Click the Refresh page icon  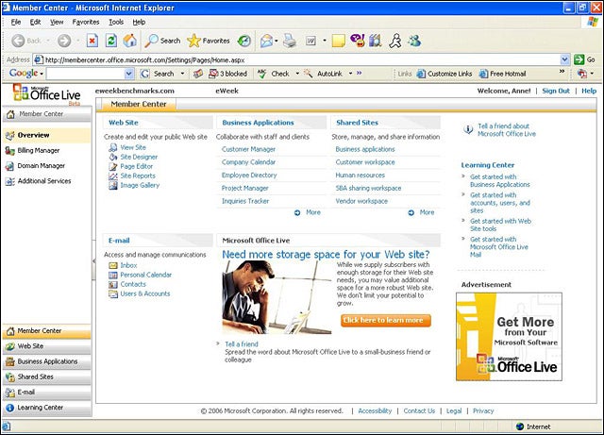[111, 41]
